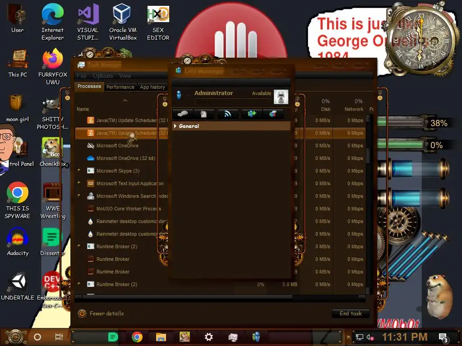Open File Explorer from the taskbar
The image size is (462, 346).
tap(161, 337)
